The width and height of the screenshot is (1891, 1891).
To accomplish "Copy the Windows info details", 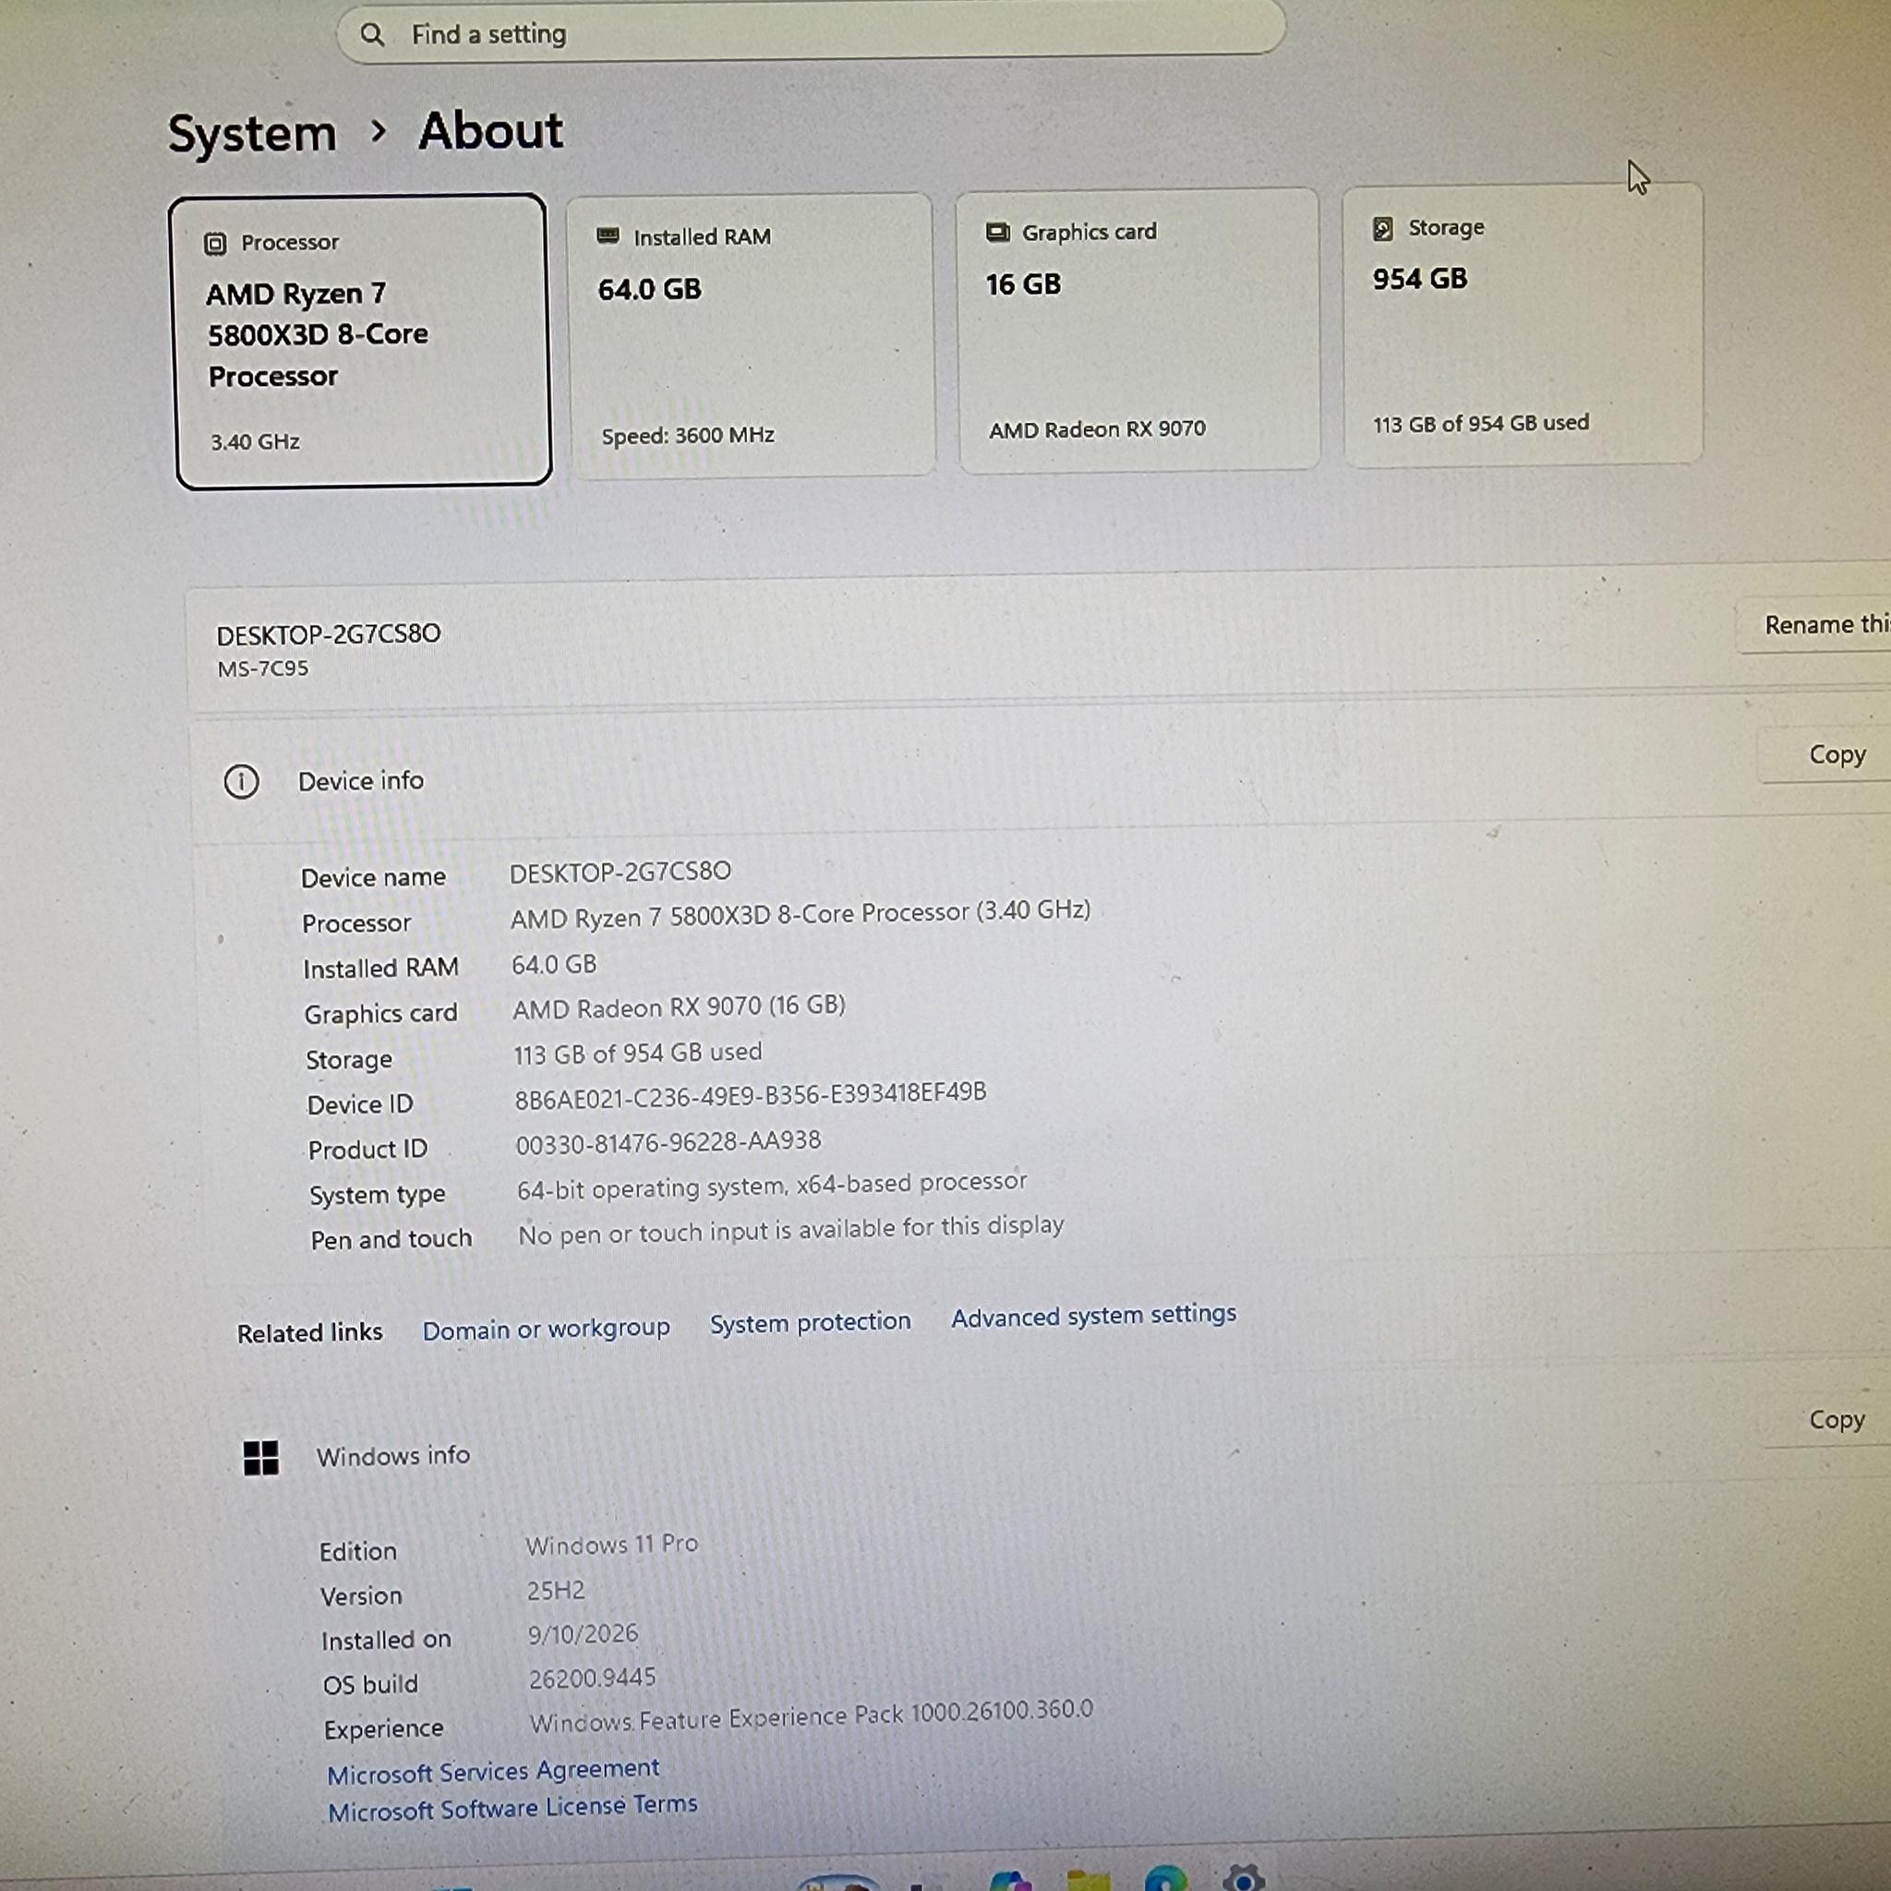I will pos(1826,1419).
